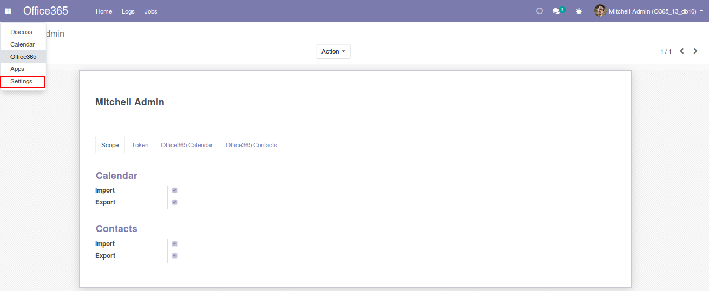Open the apps grid menu icon
The height and width of the screenshot is (291, 709).
click(x=8, y=11)
